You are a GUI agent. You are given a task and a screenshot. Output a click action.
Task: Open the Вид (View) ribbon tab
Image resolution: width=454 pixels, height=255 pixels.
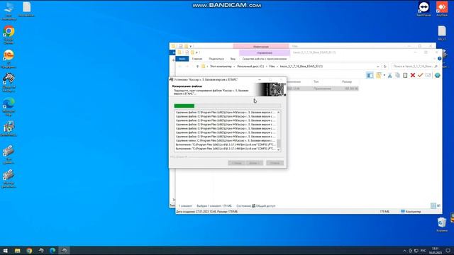[x=233, y=59]
